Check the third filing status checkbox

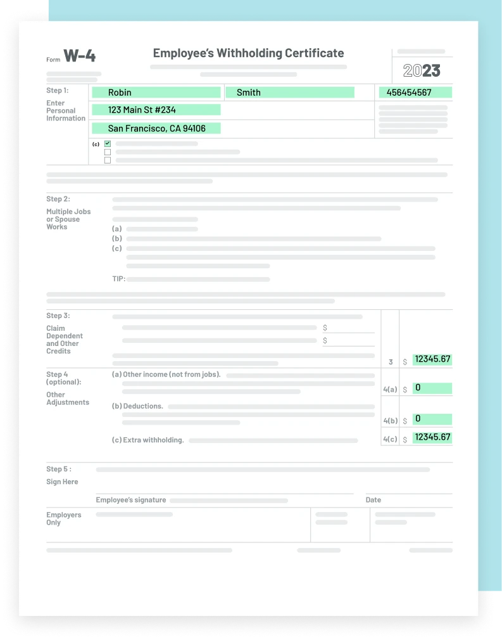point(108,160)
